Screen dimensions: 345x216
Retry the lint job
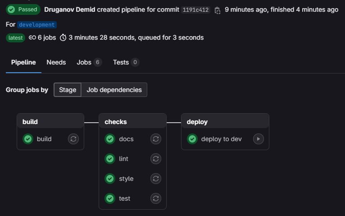[156, 159]
